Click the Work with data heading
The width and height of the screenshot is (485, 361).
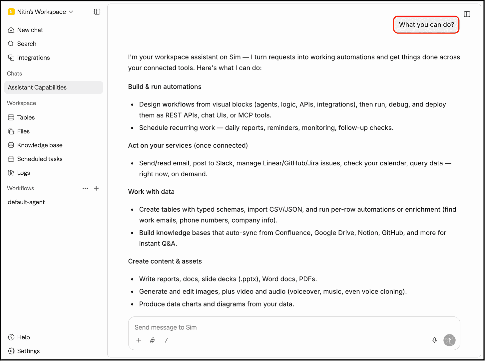coord(151,192)
